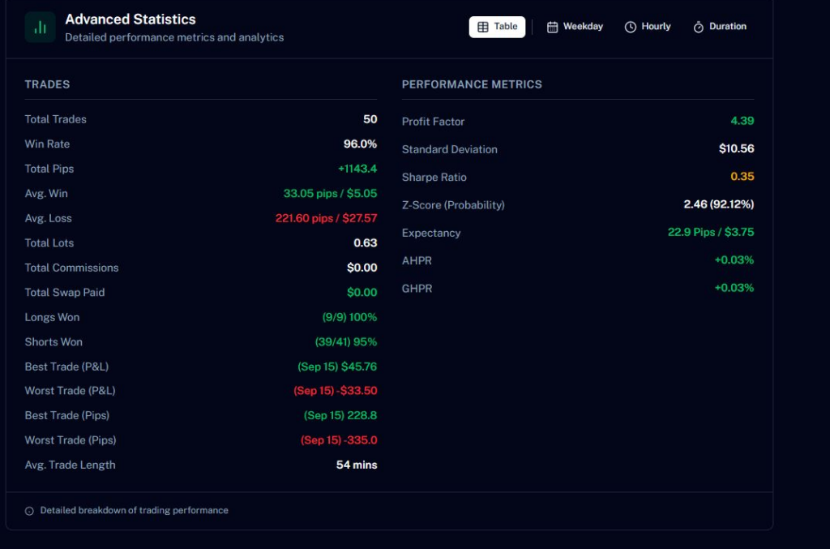Image resolution: width=830 pixels, height=549 pixels.
Task: Click the GHPR label
Action: (x=417, y=289)
